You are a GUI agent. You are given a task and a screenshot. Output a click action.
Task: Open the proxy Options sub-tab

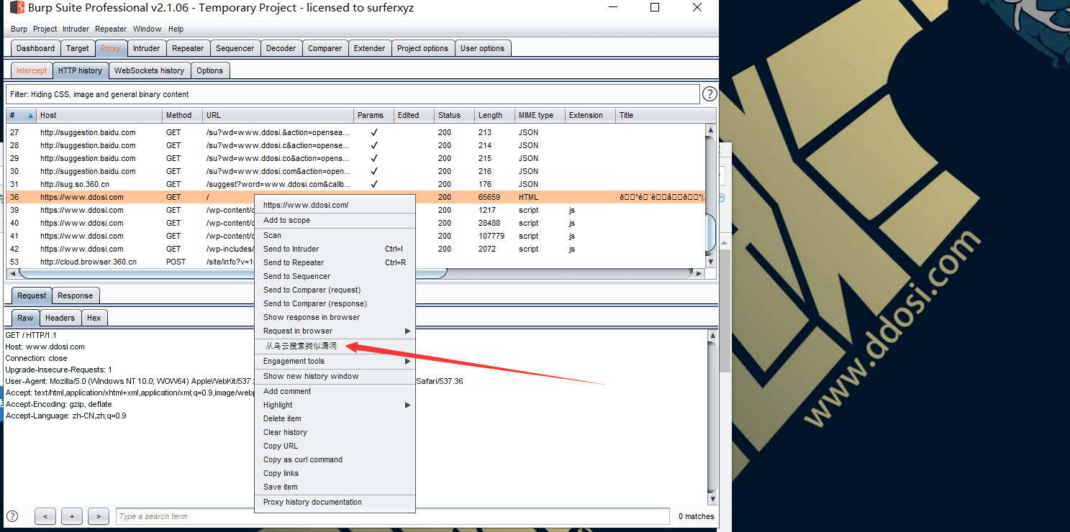(x=209, y=70)
